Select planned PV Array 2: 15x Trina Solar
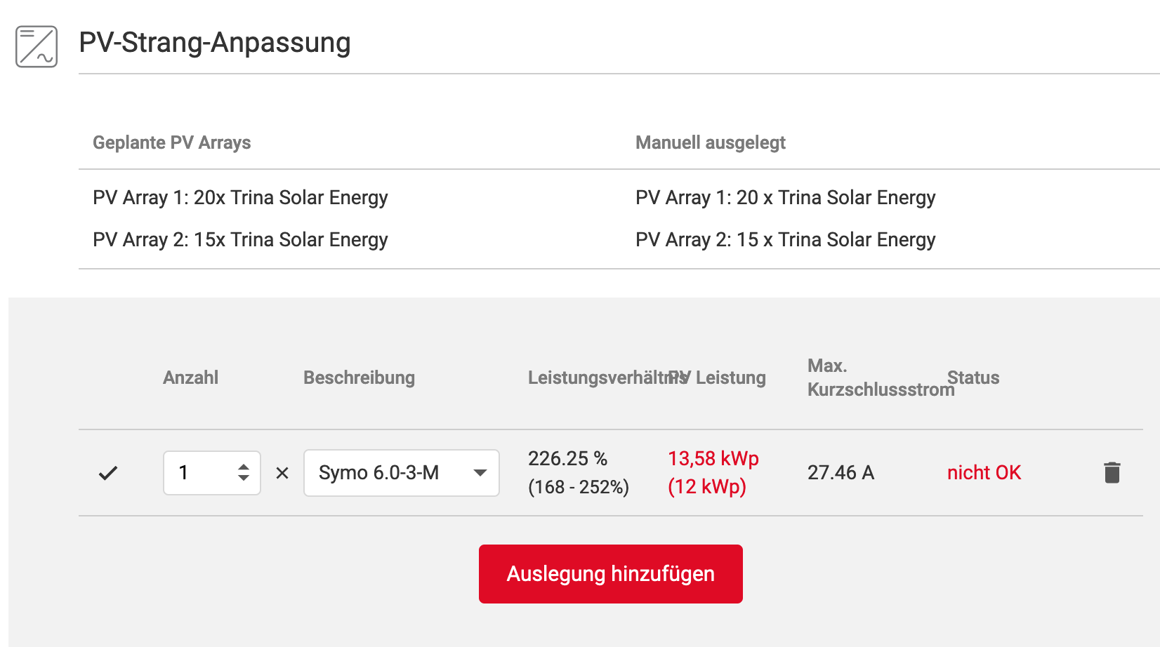 [240, 240]
